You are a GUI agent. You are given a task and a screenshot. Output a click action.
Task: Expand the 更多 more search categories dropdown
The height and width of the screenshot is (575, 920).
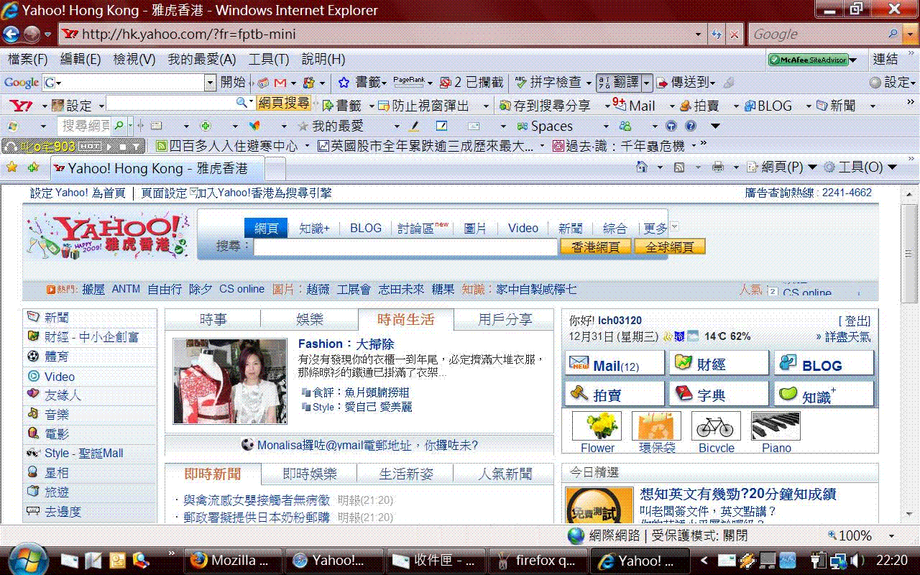click(673, 227)
